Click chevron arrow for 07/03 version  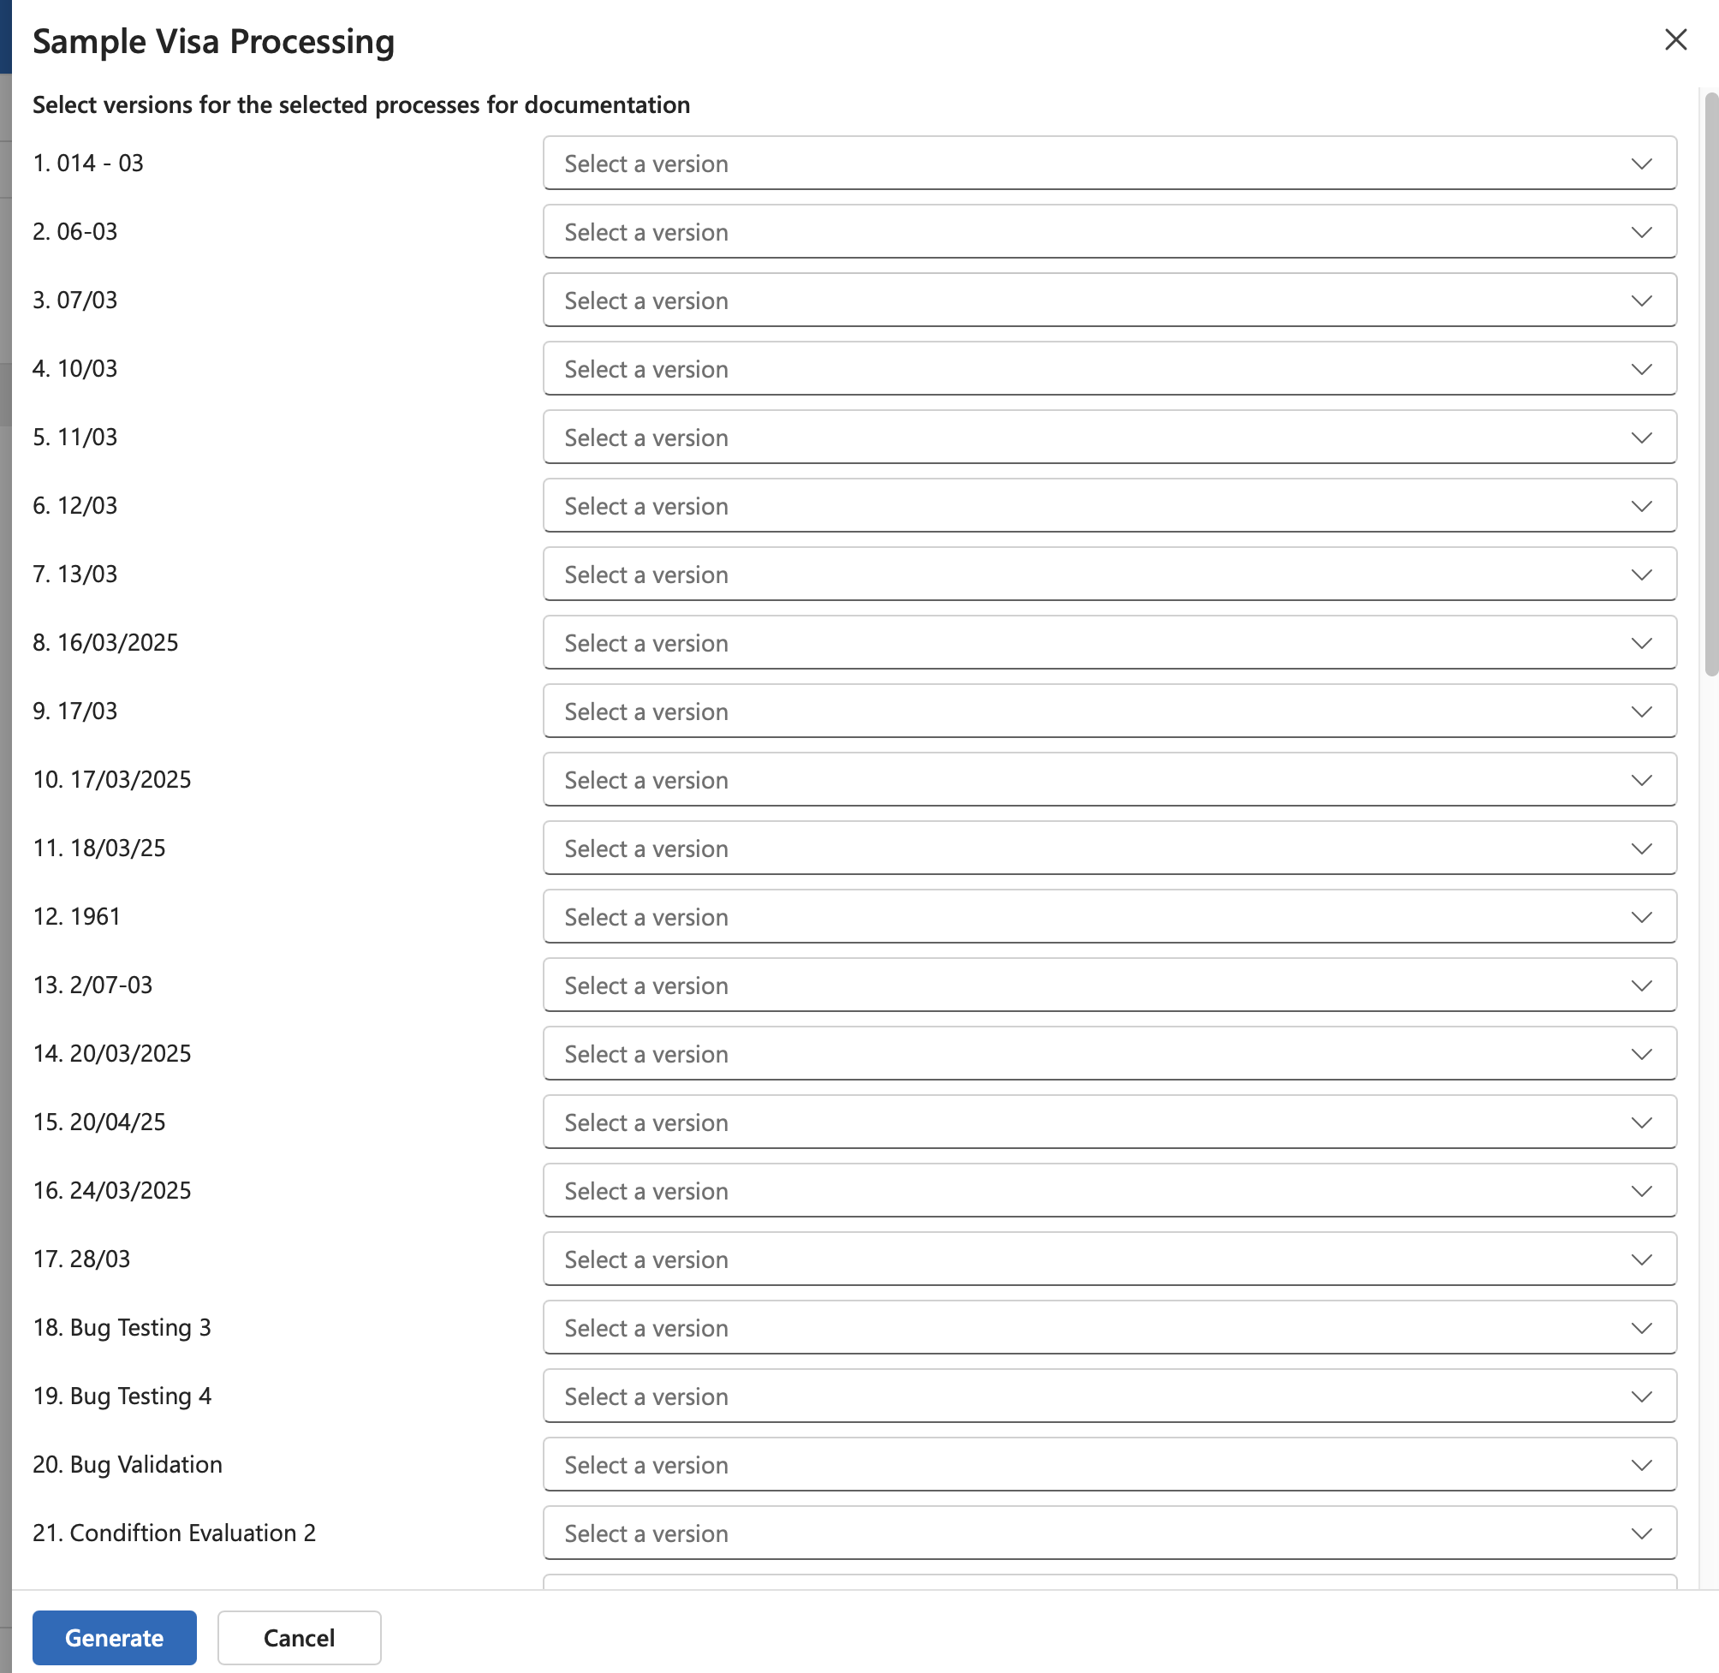1641,301
